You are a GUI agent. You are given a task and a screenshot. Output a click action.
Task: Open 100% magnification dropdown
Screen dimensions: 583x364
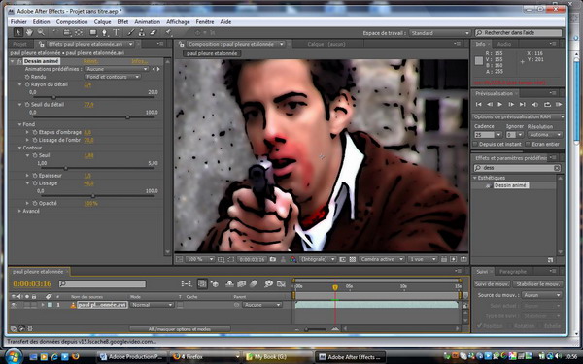click(x=200, y=259)
